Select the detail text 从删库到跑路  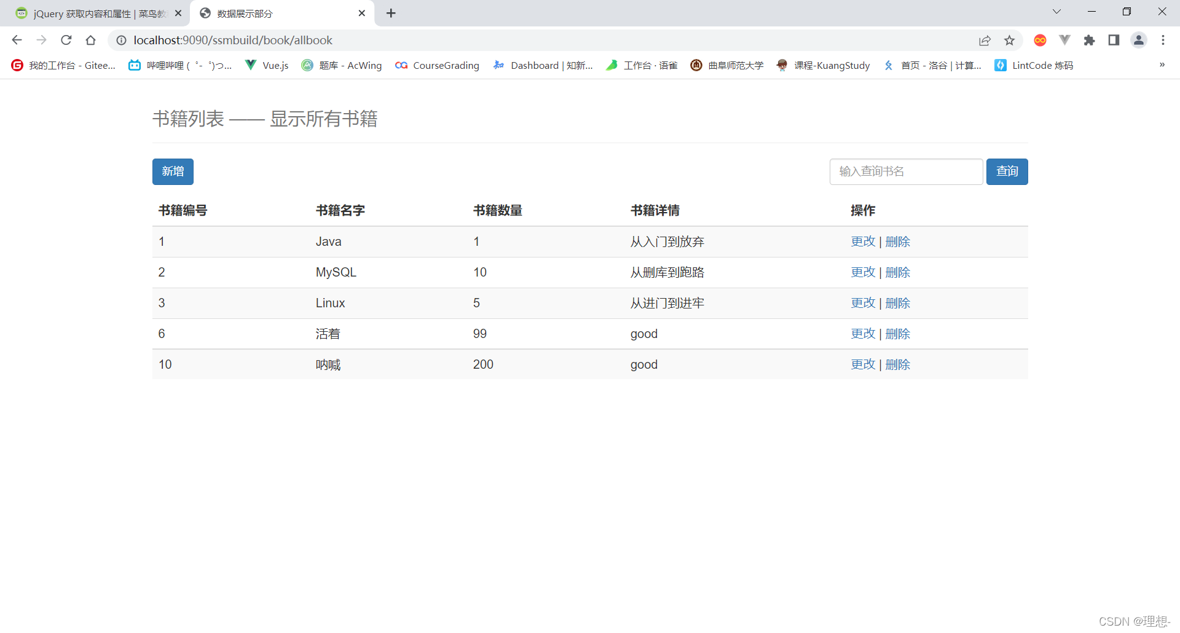click(x=667, y=272)
